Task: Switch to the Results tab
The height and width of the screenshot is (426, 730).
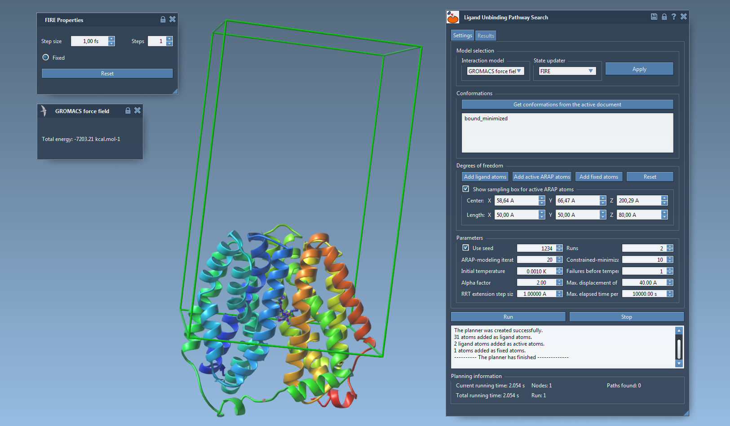Action: [x=486, y=35]
